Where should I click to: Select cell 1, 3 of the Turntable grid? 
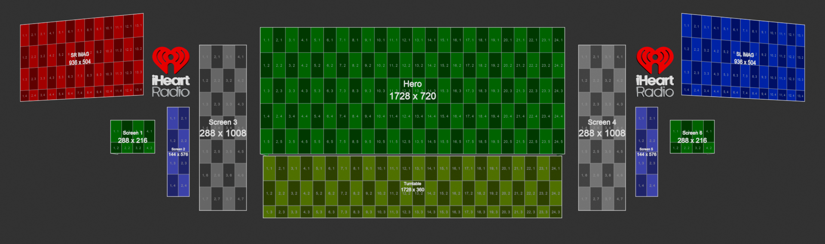click(269, 212)
